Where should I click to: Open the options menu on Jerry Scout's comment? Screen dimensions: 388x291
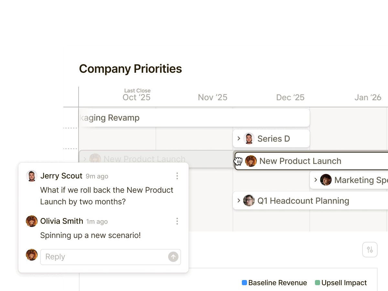click(x=177, y=176)
